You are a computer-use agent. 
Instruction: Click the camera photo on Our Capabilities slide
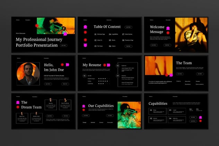tap(129, 115)
